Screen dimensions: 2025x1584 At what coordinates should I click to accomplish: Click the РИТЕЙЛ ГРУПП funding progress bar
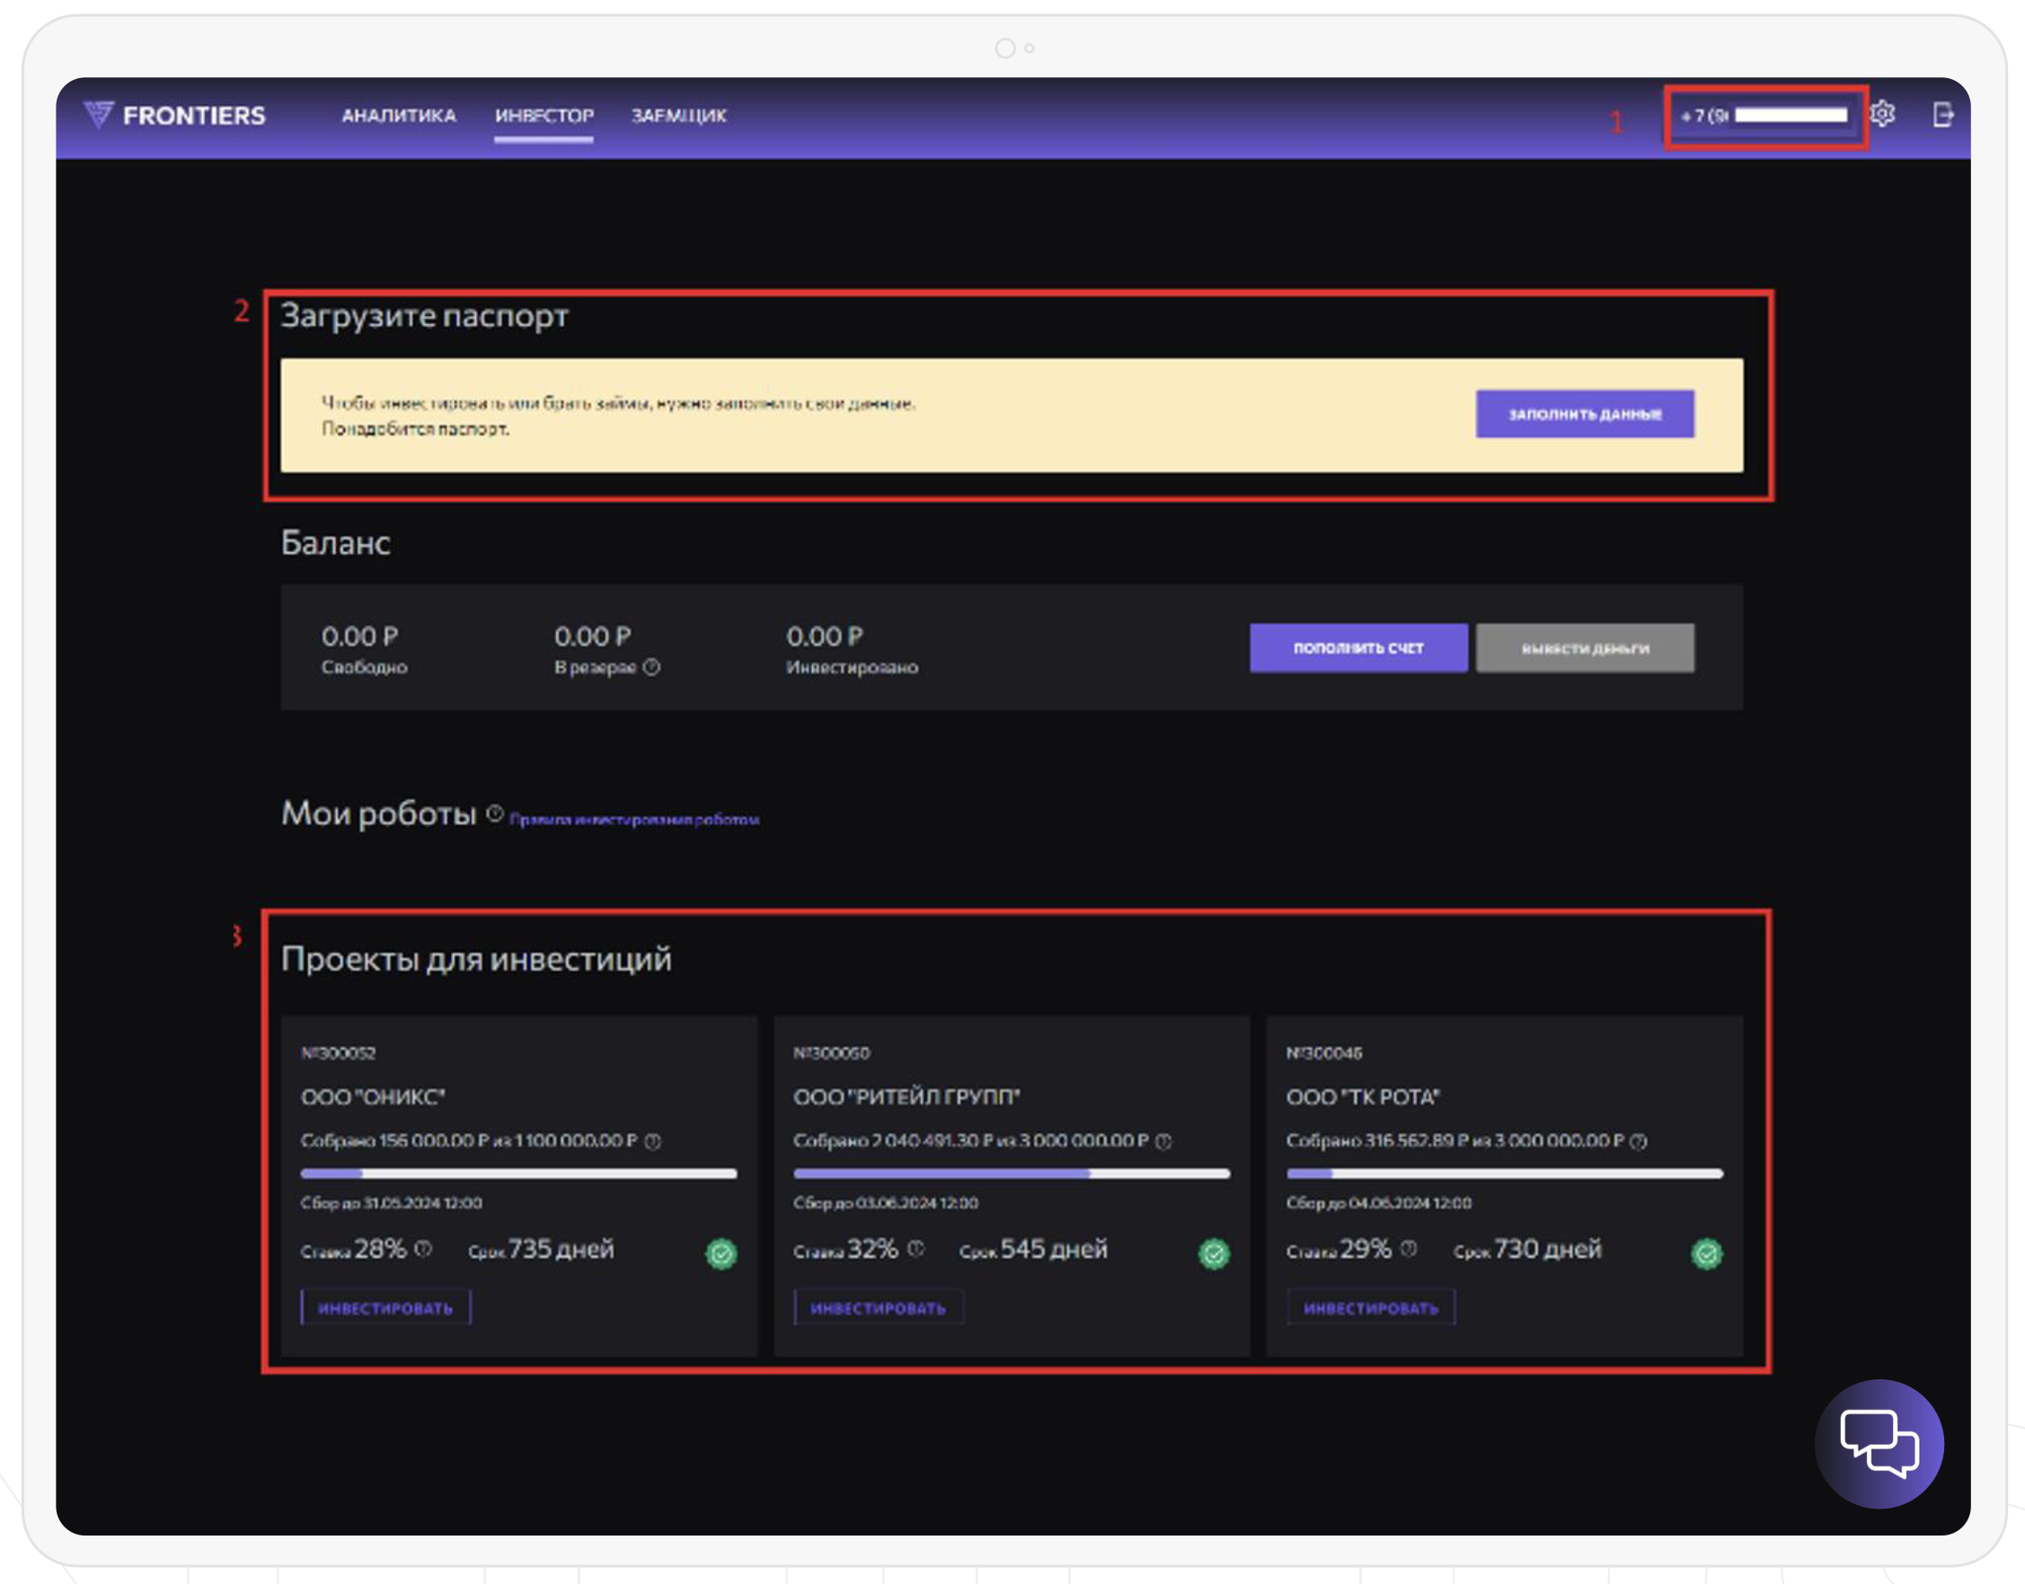point(1011,1175)
